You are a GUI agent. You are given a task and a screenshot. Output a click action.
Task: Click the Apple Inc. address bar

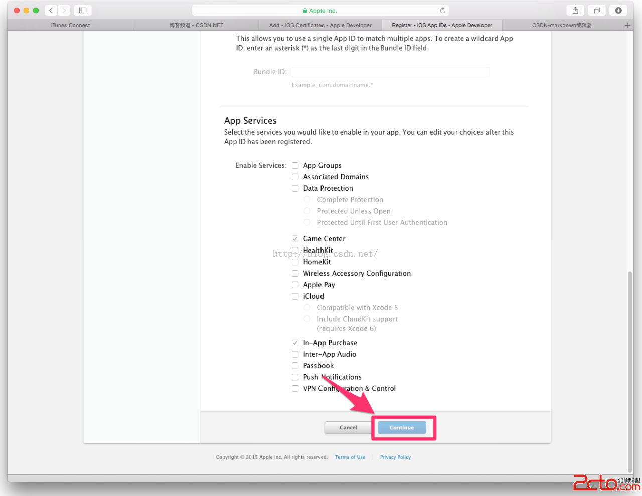pos(320,10)
